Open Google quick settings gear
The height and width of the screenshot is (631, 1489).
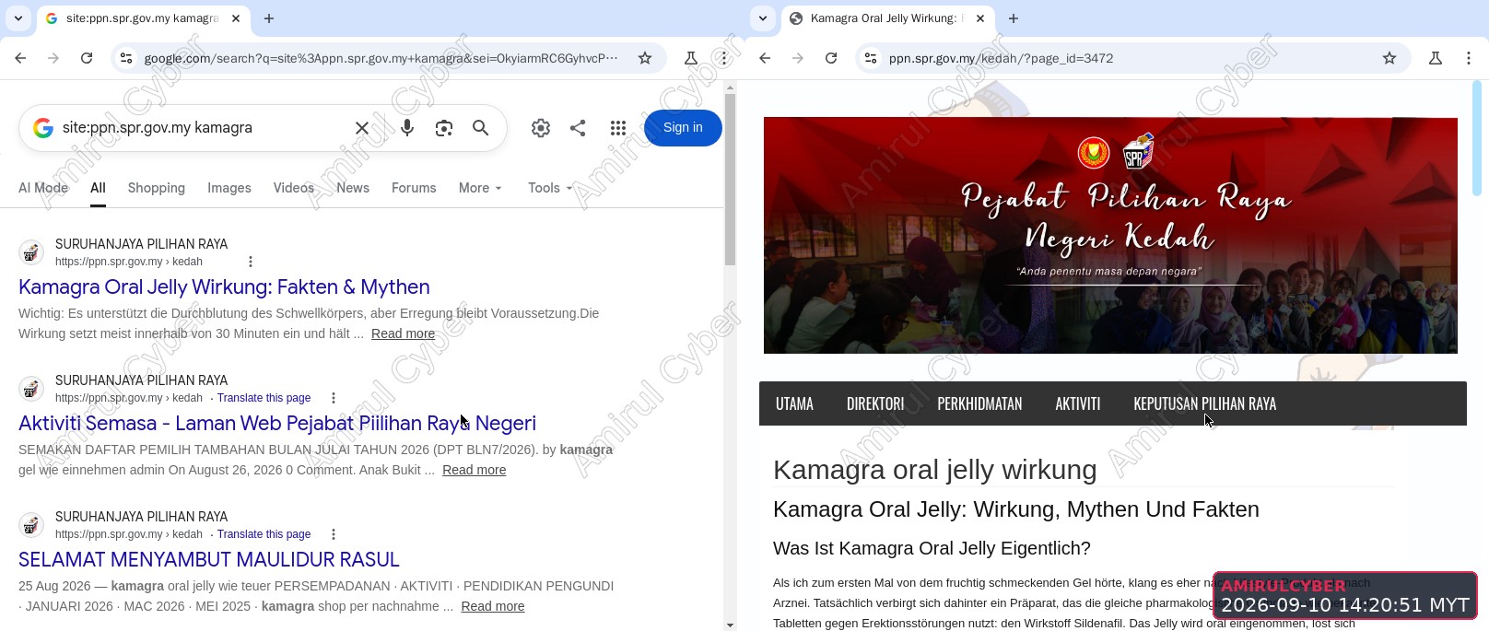click(x=541, y=128)
